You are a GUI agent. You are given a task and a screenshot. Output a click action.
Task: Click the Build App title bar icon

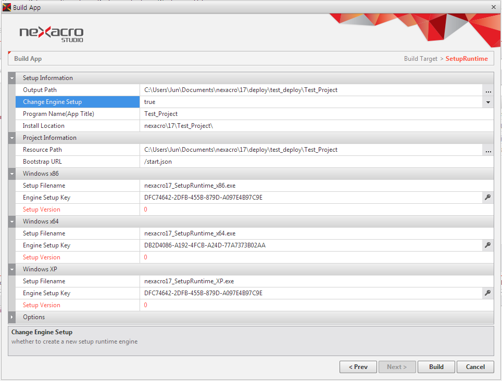coord(7,7)
